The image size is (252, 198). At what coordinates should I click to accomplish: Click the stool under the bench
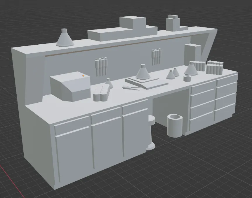coord(151,133)
